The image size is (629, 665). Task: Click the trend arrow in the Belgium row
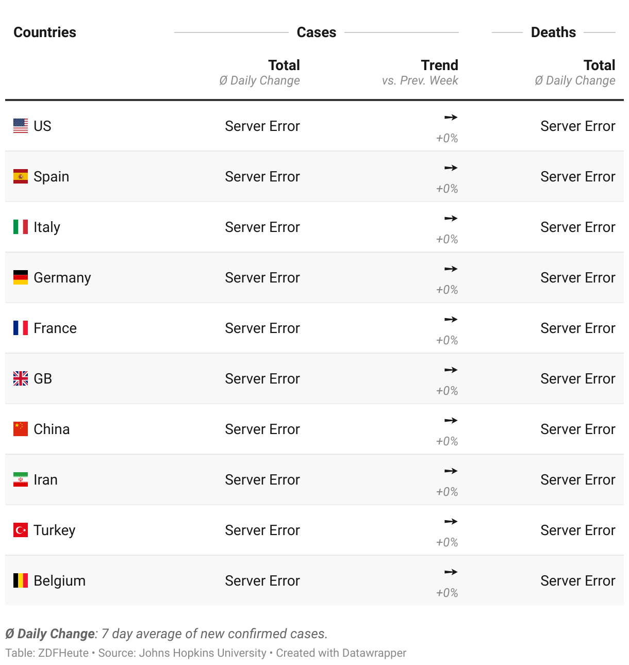point(451,572)
